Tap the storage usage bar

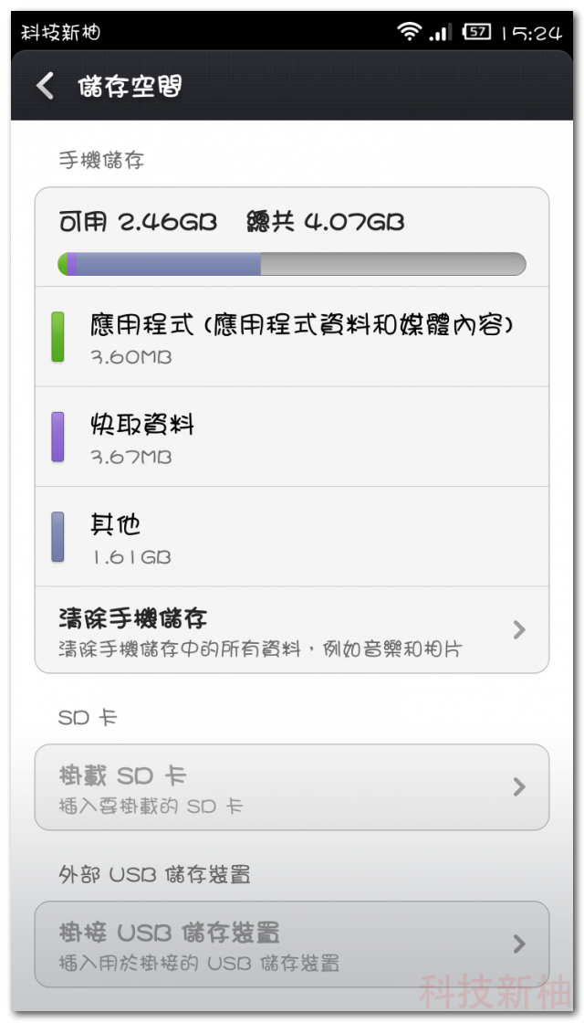tap(292, 264)
